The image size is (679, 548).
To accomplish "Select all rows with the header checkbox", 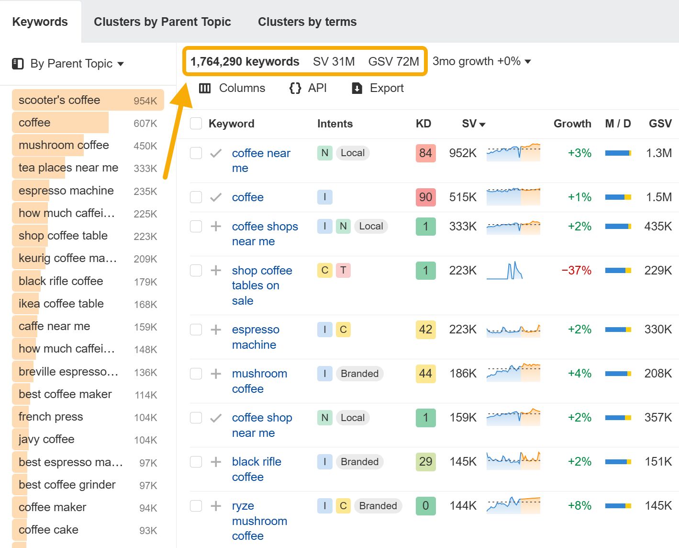I will 196,123.
